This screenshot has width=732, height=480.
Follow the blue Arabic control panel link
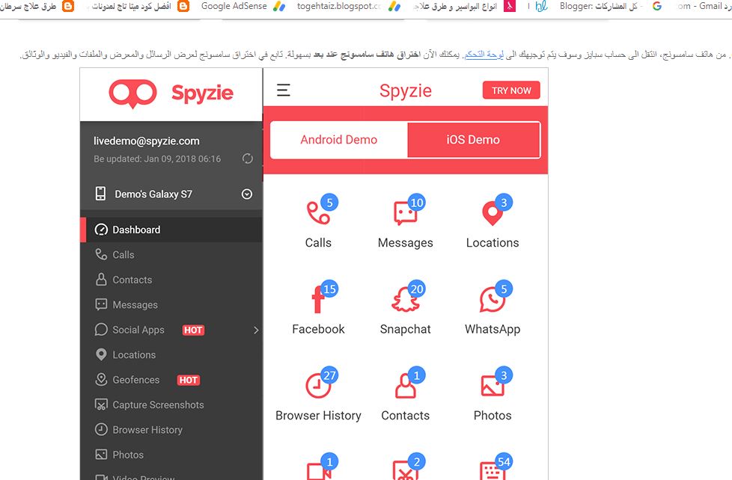pos(484,55)
